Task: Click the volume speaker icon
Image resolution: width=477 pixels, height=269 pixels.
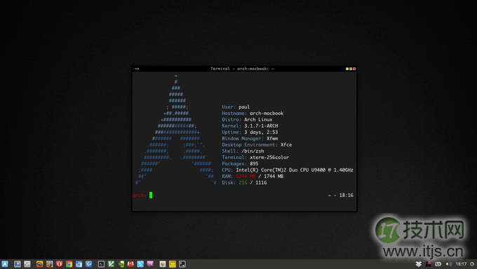Action: pos(448,264)
